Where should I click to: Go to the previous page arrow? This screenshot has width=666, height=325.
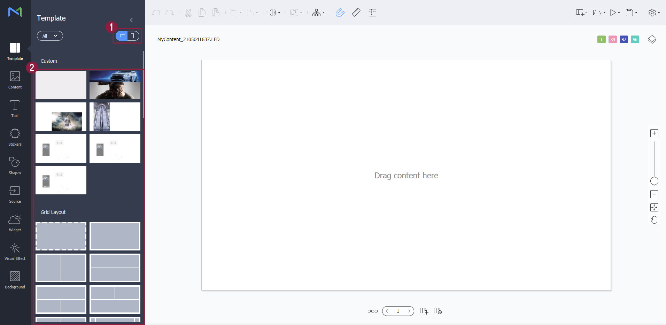tap(387, 311)
